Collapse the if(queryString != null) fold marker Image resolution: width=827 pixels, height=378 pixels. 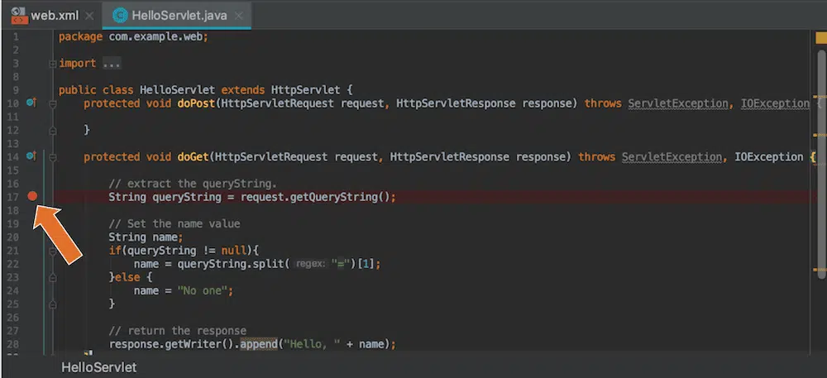coord(52,250)
